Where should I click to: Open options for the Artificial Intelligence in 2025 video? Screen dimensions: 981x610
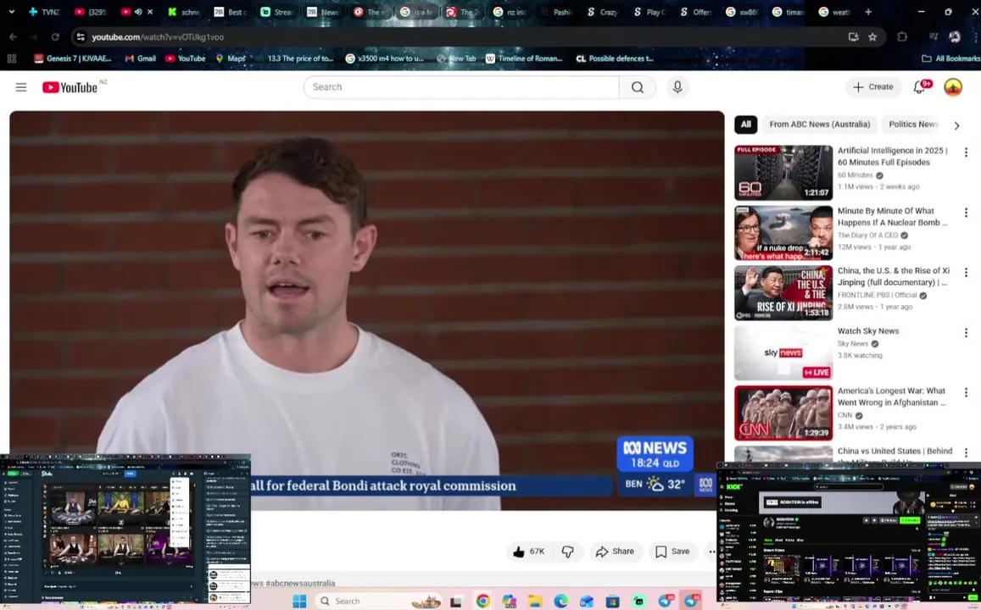point(966,152)
